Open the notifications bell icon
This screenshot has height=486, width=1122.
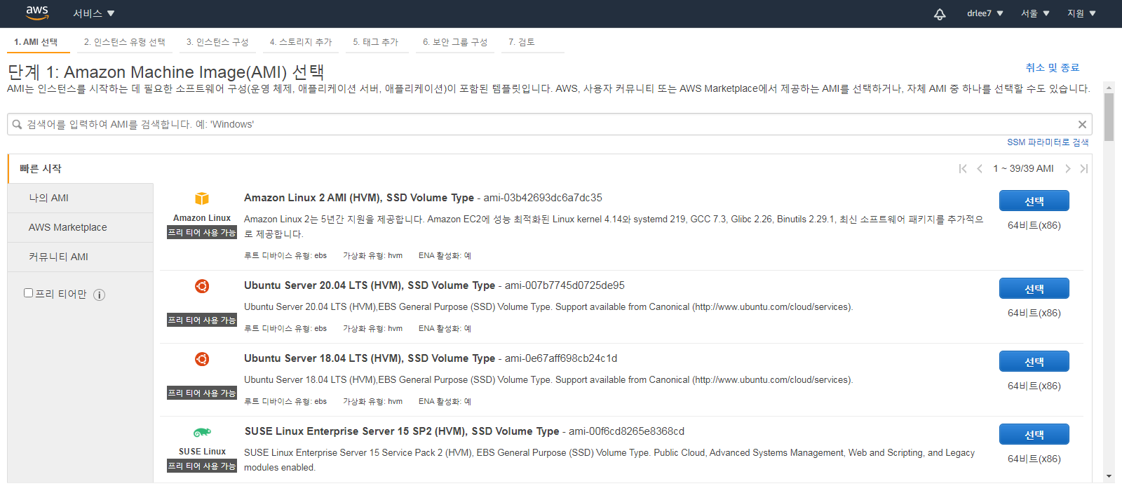[x=940, y=14]
